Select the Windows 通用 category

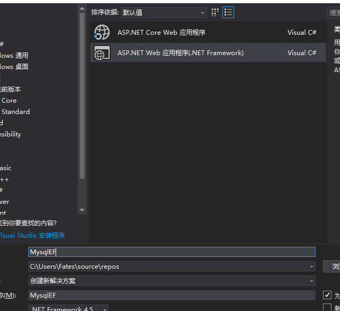[x=14, y=55]
